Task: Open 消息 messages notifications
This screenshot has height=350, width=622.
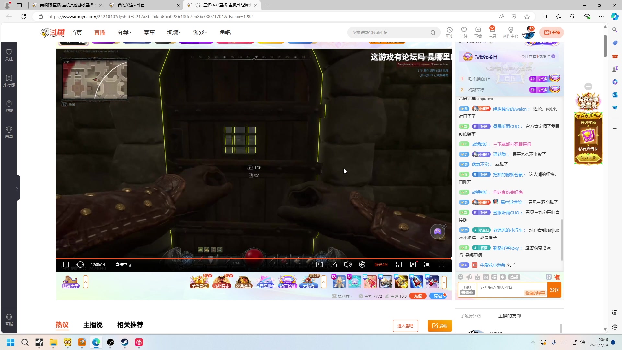Action: (x=492, y=32)
